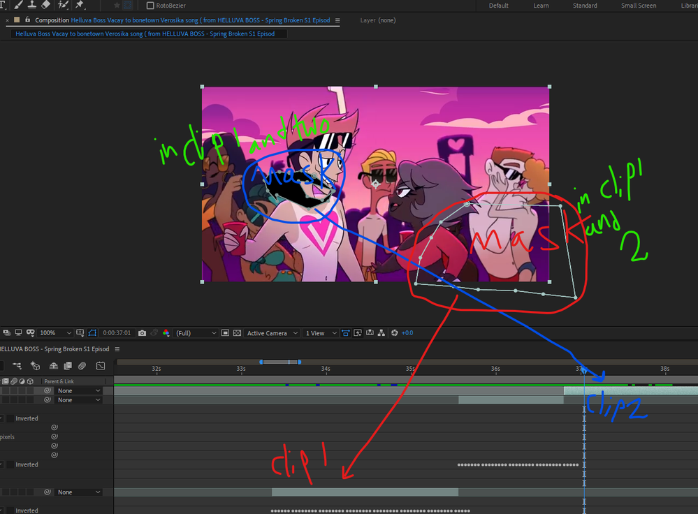Select the Eraser tool

click(46, 5)
